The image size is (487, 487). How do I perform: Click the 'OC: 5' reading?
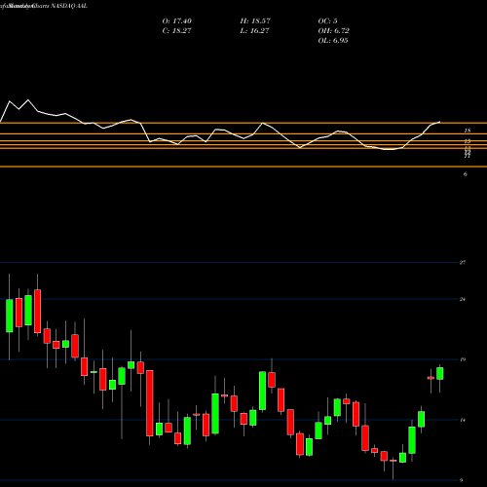pyautogui.click(x=328, y=21)
